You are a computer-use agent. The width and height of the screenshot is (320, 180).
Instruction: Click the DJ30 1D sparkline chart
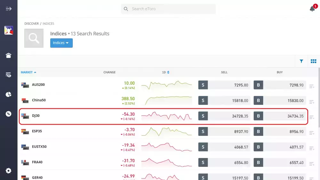click(166, 116)
